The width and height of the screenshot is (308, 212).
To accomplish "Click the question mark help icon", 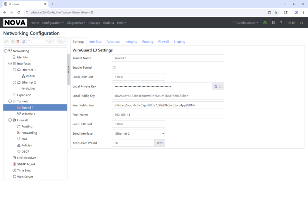I will [281, 23].
